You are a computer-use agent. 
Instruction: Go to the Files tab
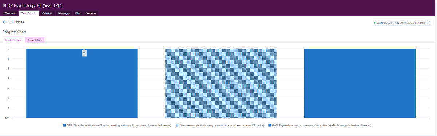tap(78, 13)
